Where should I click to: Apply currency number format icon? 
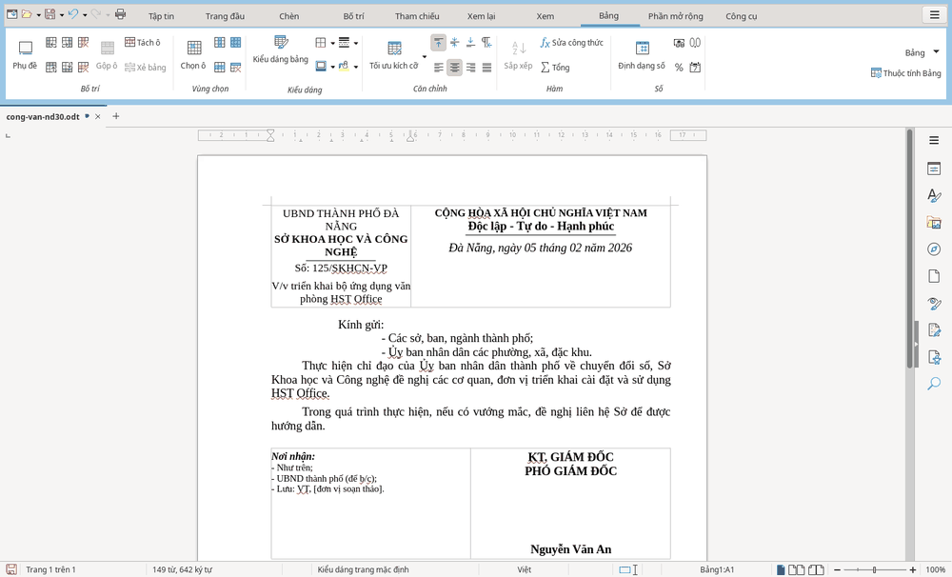pyautogui.click(x=679, y=43)
